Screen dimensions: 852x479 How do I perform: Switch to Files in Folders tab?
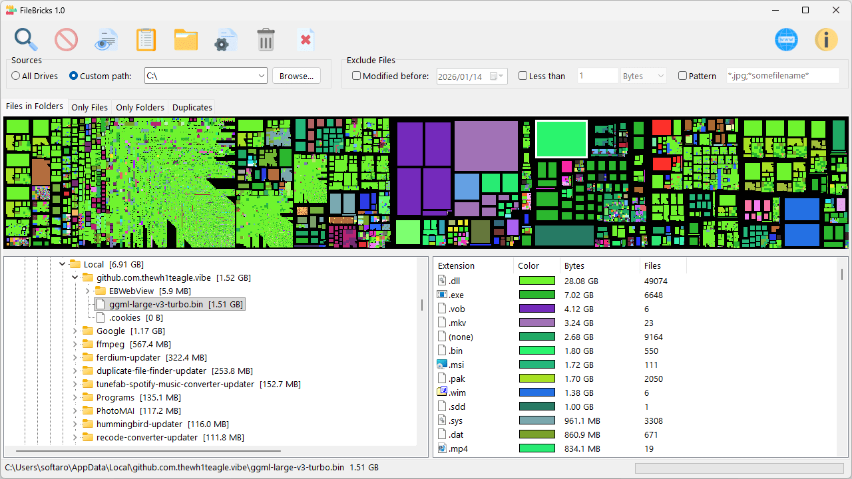tap(35, 106)
